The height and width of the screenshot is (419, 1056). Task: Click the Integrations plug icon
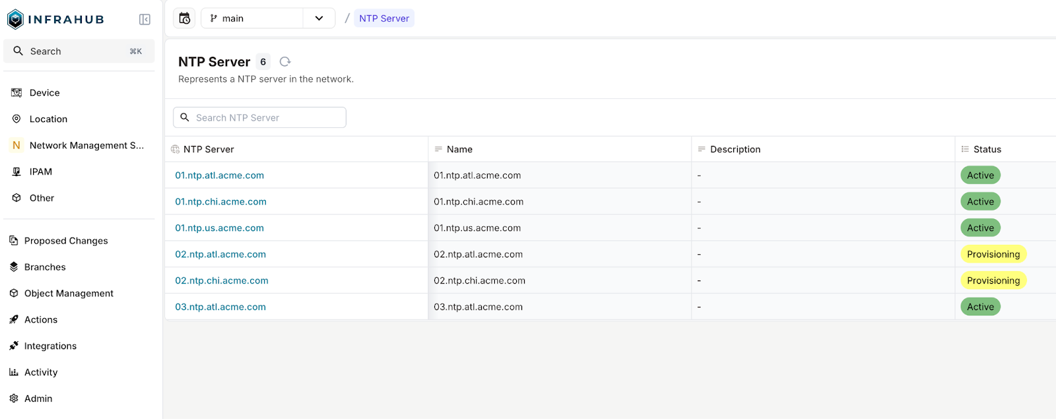pyautogui.click(x=14, y=346)
